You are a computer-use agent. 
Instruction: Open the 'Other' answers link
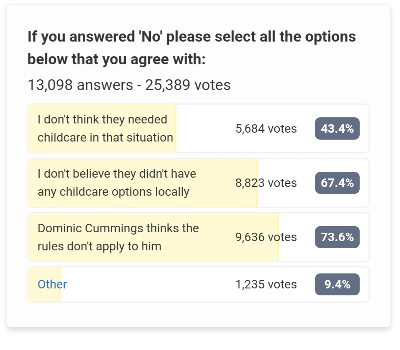[x=52, y=285]
